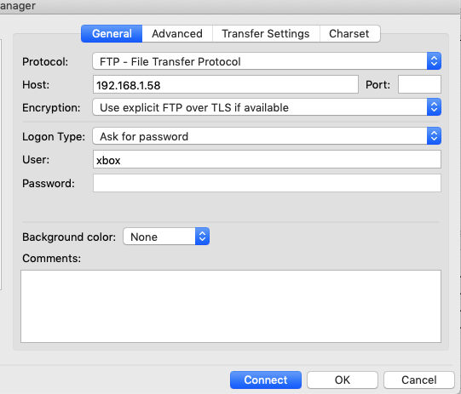Open the Protocol dropdown arrow
The height and width of the screenshot is (394, 461).
434,61
